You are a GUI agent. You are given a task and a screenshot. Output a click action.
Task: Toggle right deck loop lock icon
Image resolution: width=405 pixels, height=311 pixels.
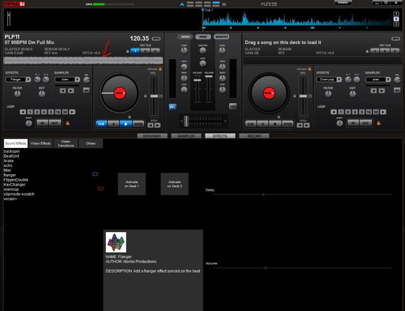(379, 123)
